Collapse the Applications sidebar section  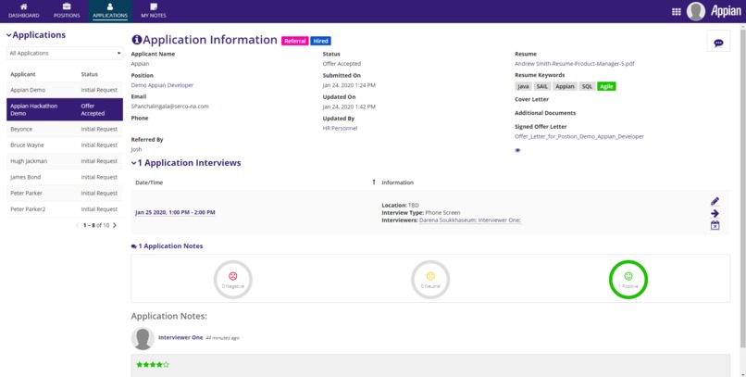click(x=8, y=35)
